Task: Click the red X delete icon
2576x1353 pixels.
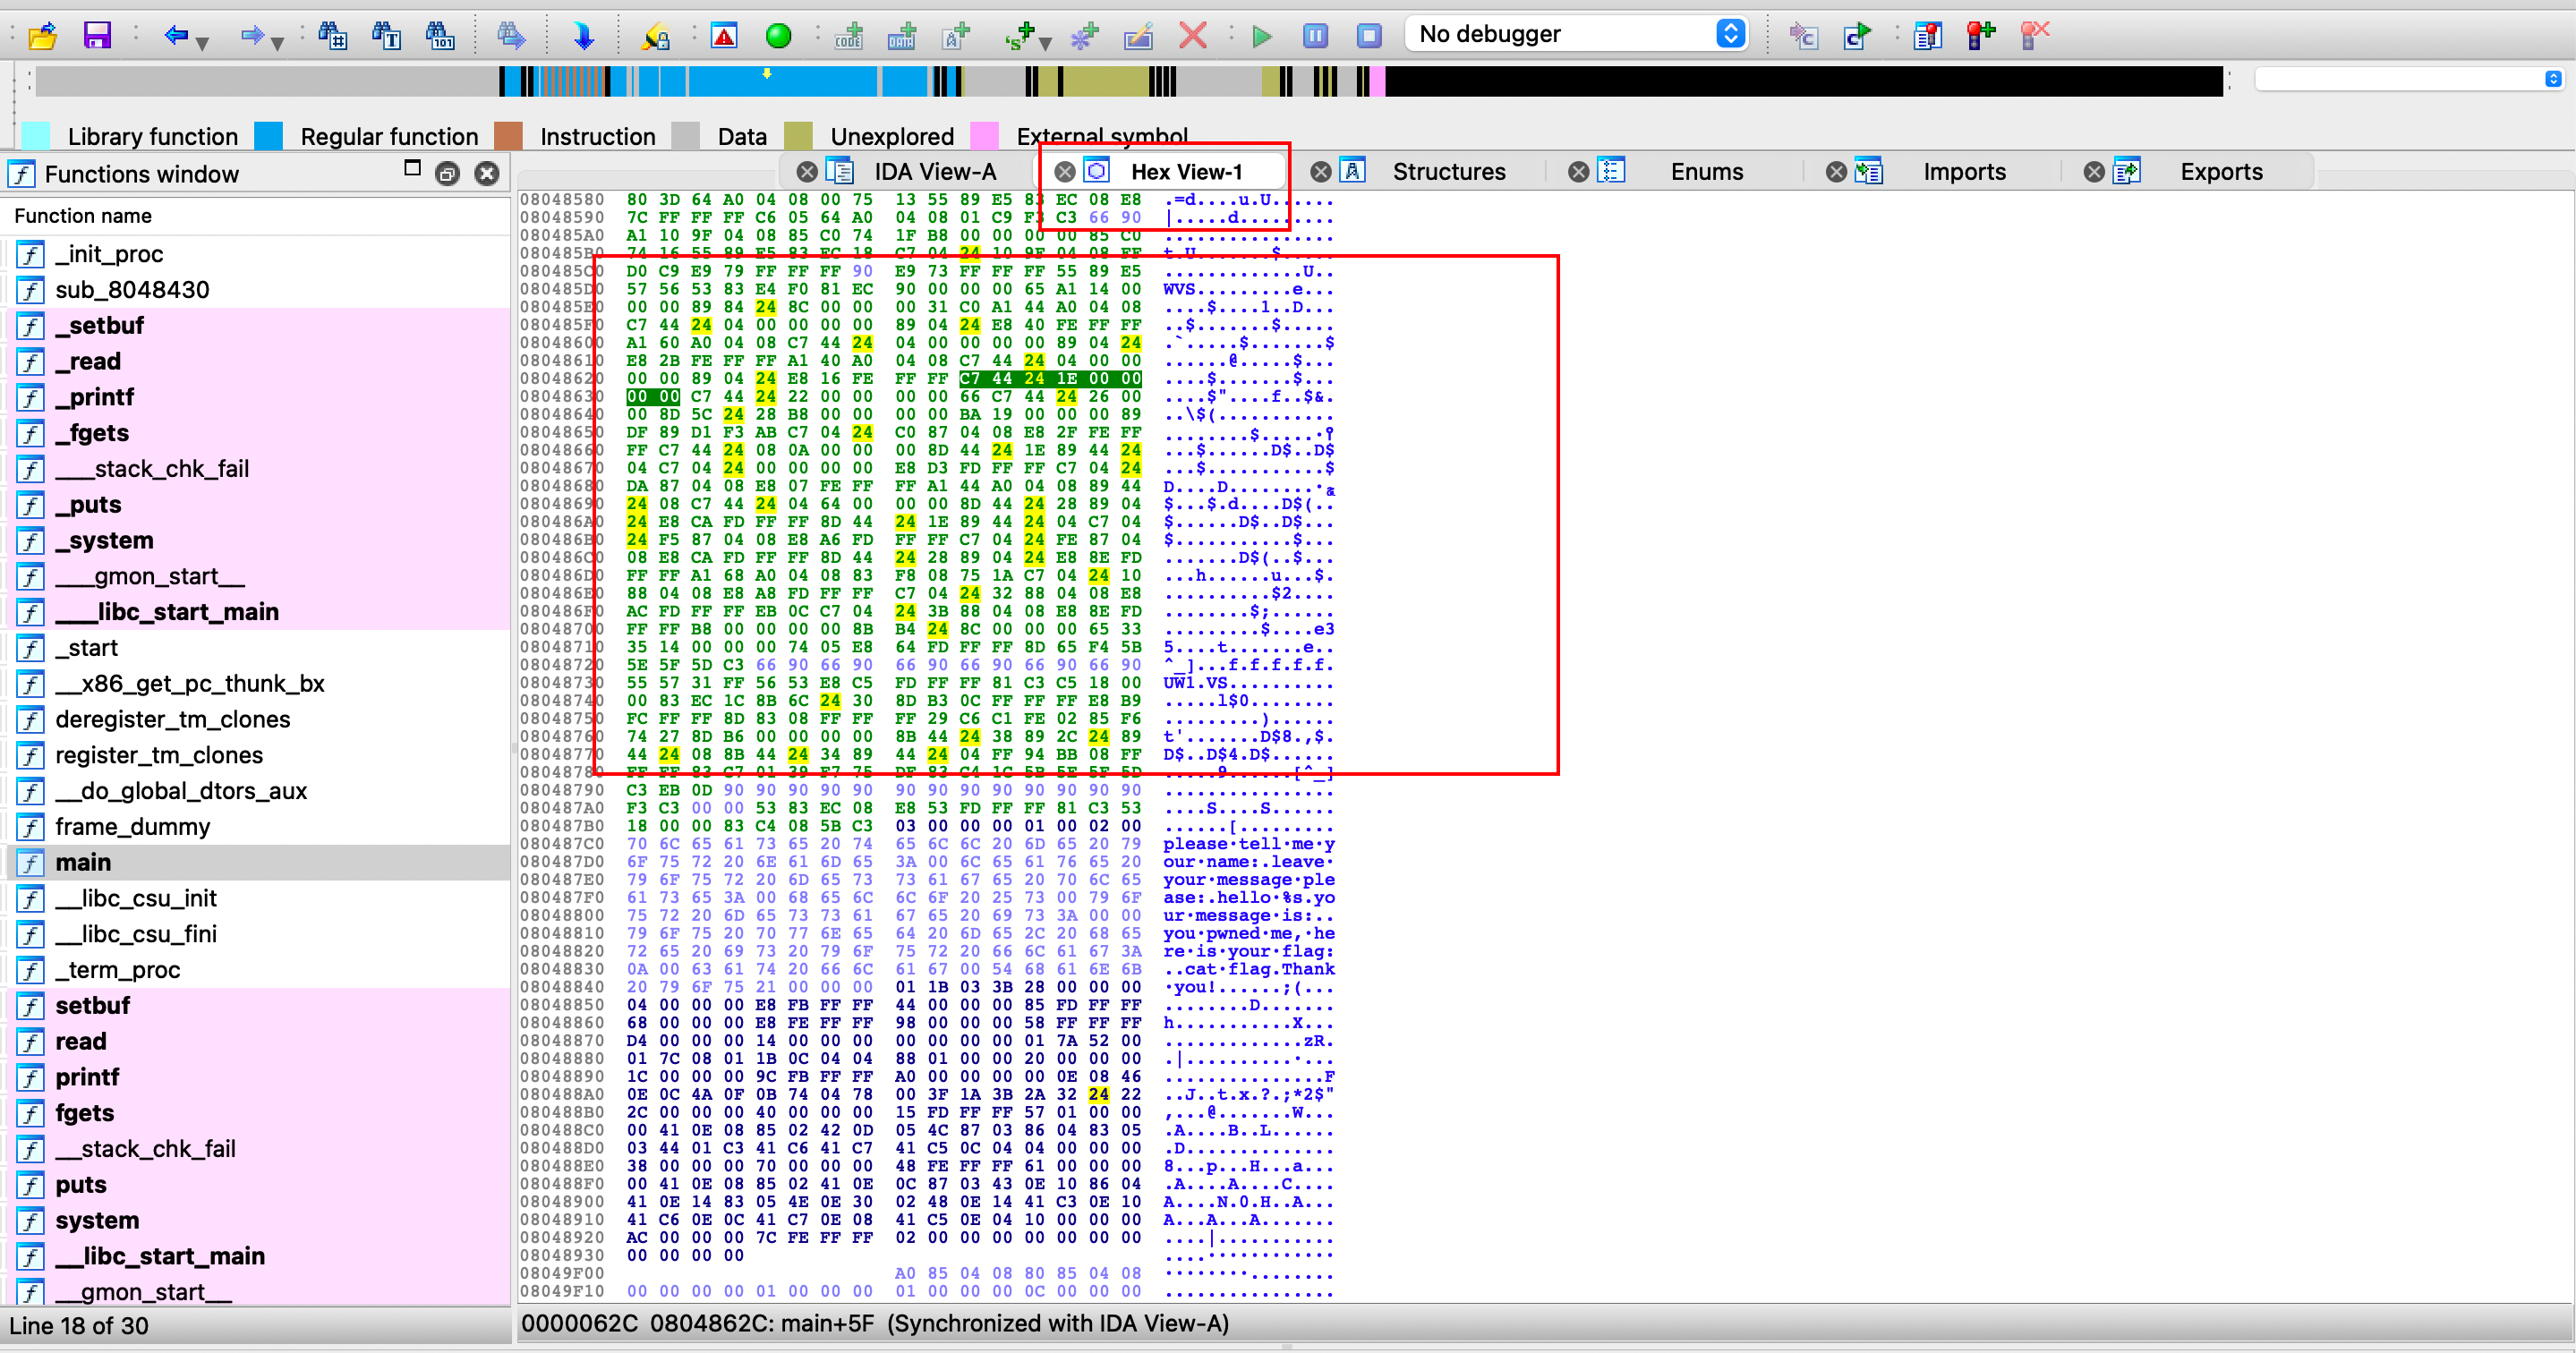Action: point(1192,37)
